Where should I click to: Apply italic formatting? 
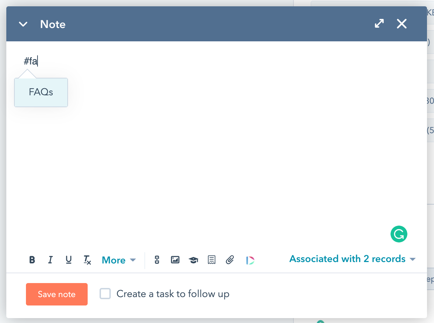[x=50, y=260]
